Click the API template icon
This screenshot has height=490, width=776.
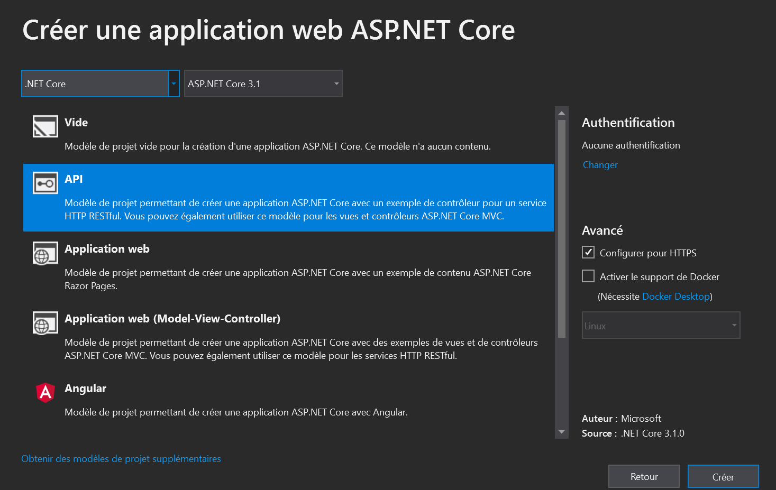tap(45, 183)
